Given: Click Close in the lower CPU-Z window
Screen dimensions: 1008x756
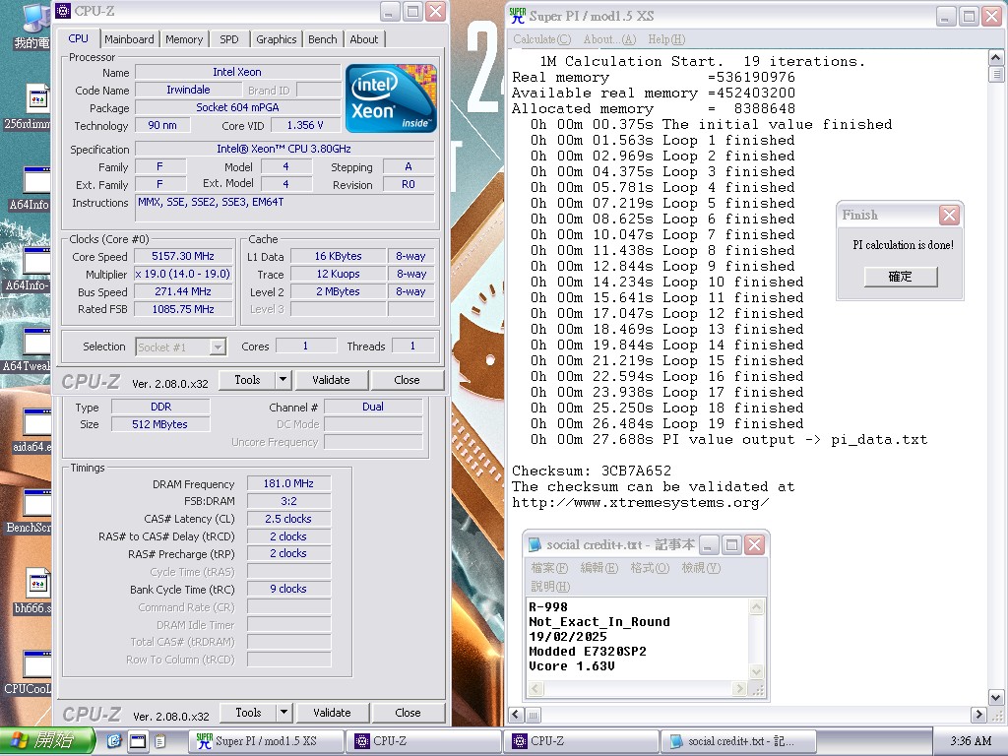Looking at the screenshot, I should [x=409, y=713].
